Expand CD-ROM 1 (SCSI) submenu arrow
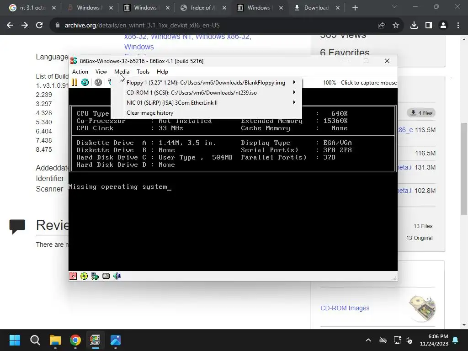Screen dimensions: 468x351 click(294, 92)
